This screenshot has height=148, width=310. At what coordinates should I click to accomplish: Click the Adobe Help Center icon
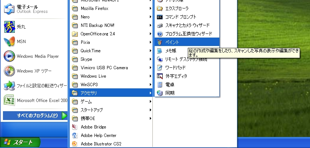[x=75, y=135]
